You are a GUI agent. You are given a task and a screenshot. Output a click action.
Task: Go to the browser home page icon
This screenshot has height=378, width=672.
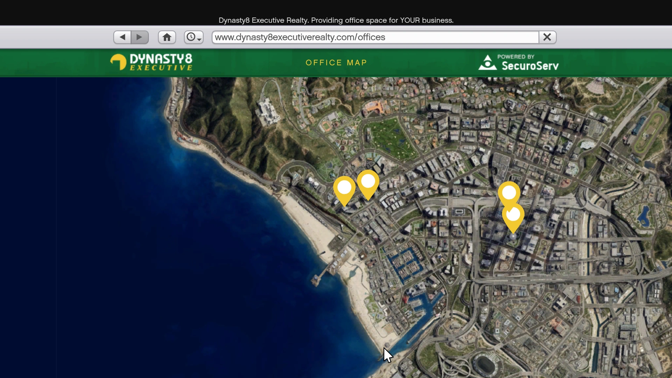(x=167, y=37)
